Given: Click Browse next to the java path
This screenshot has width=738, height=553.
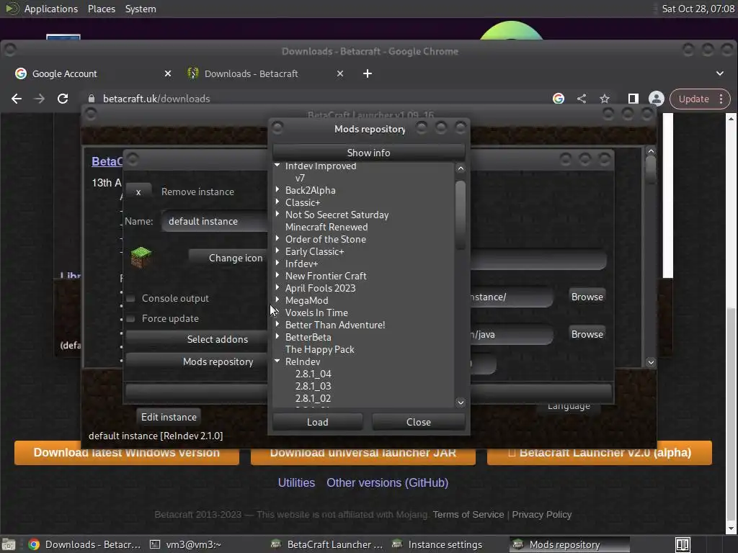Looking at the screenshot, I should [587, 334].
